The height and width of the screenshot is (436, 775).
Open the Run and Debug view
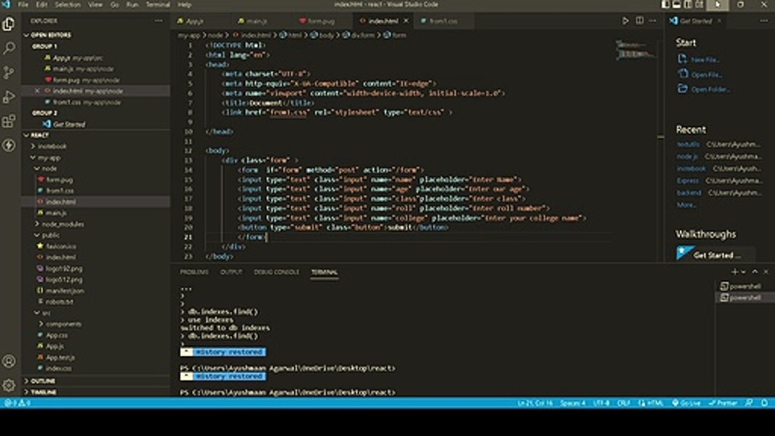pos(9,97)
